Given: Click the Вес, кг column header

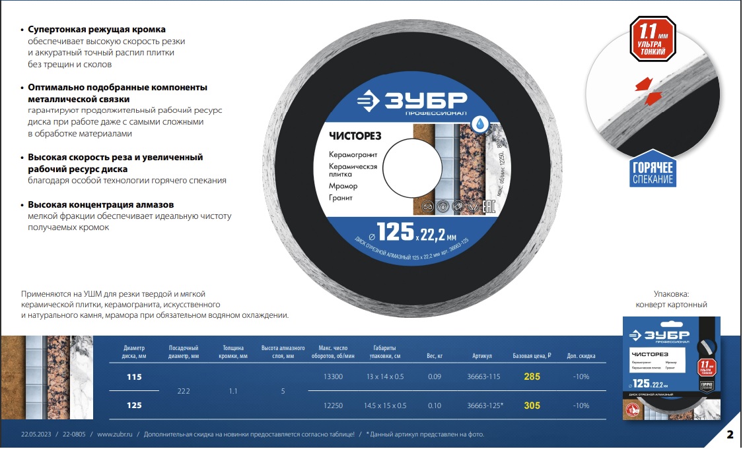Looking at the screenshot, I should pyautogui.click(x=435, y=356).
